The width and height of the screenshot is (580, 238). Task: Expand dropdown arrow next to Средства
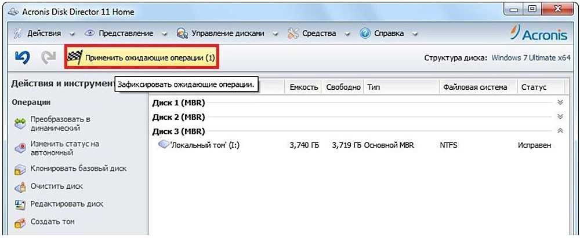coord(347,34)
